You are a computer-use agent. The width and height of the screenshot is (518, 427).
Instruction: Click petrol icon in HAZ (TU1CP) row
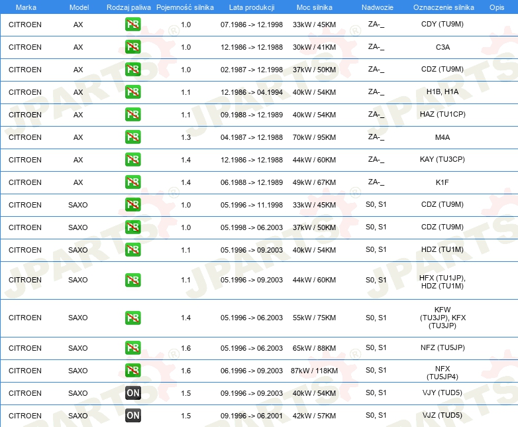132,114
